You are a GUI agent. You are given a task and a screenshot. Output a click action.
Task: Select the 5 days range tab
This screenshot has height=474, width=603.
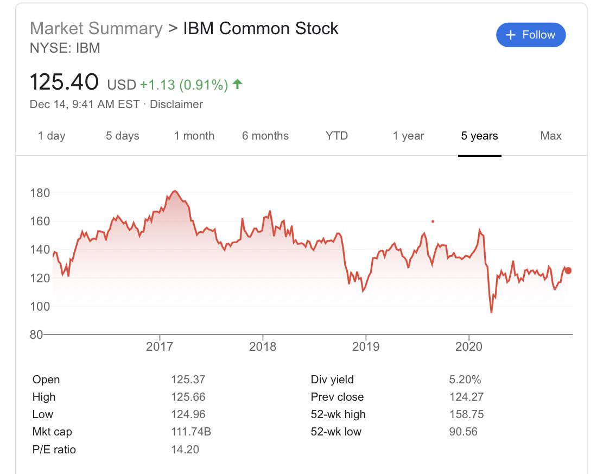[123, 136]
